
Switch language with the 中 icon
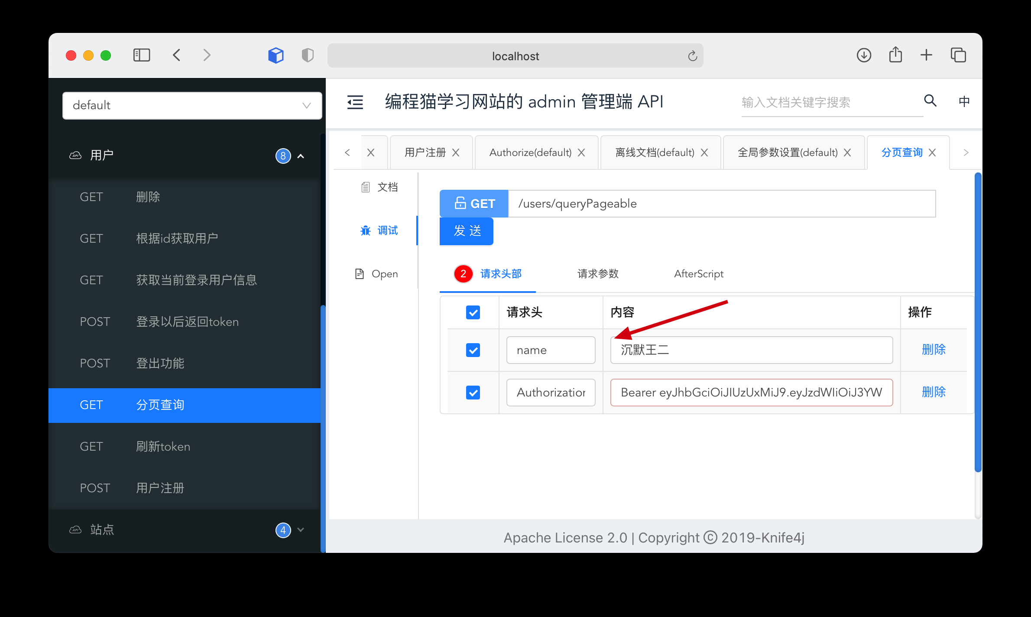click(964, 101)
